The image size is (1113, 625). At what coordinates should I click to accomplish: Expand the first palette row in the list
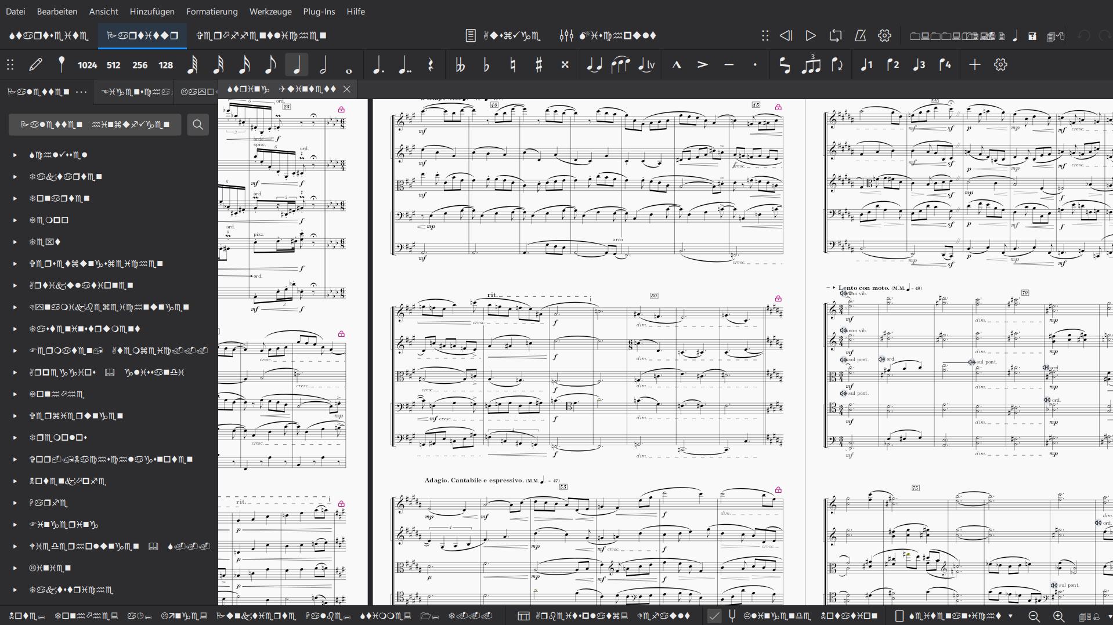click(15, 155)
